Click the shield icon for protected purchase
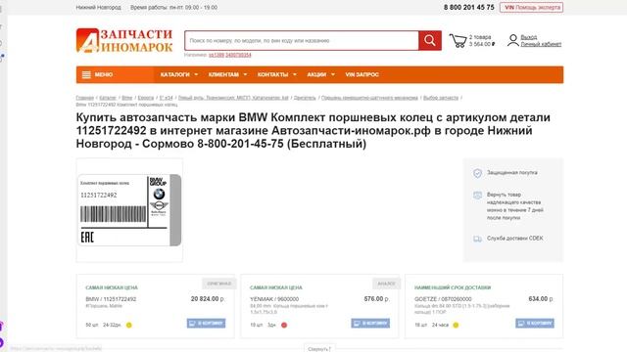The image size is (627, 352). pos(477,173)
